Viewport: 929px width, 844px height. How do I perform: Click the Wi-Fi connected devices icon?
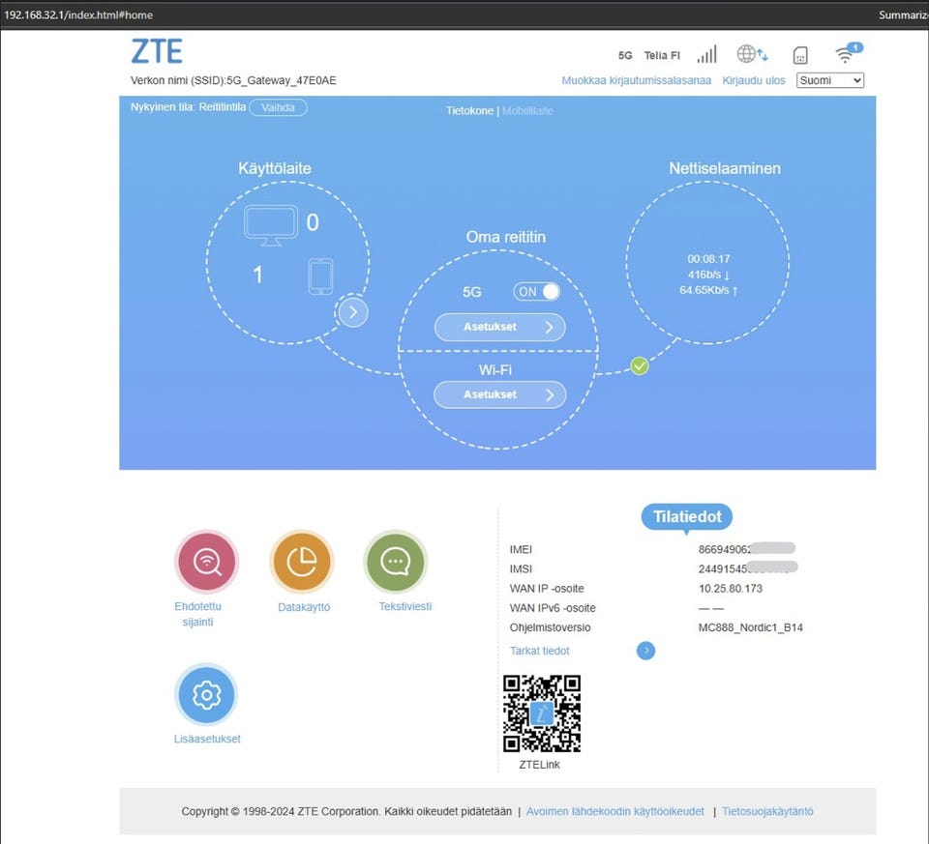point(849,52)
